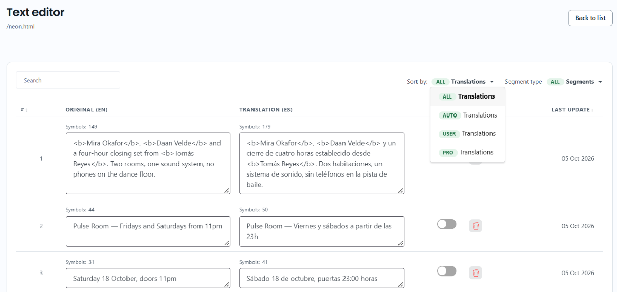Toggle the switch for Pulse Room row
Image resolution: width=617 pixels, height=292 pixels.
(x=446, y=224)
